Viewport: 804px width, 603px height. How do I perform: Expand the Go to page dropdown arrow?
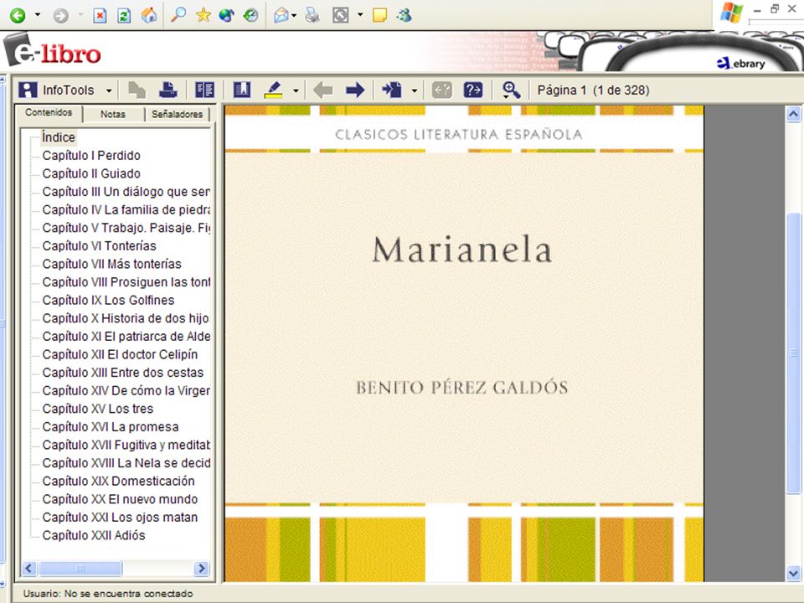[415, 91]
